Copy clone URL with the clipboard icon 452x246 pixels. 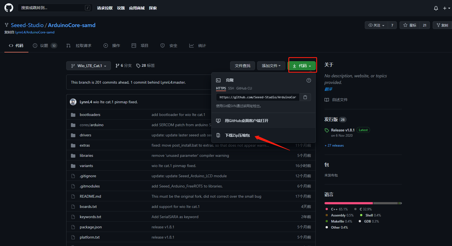[x=305, y=97]
